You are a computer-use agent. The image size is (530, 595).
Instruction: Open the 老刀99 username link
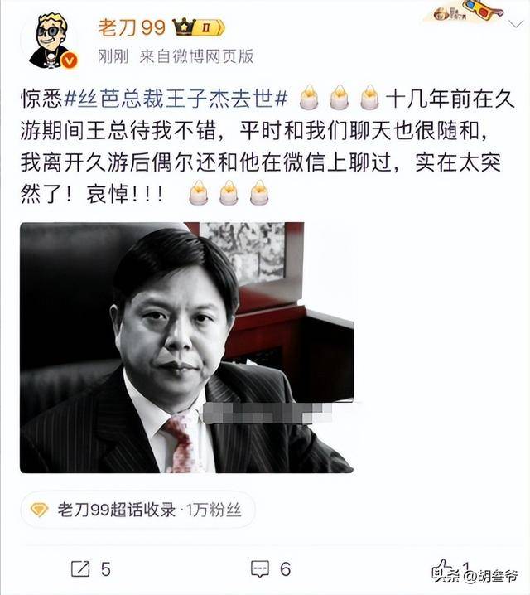(132, 27)
